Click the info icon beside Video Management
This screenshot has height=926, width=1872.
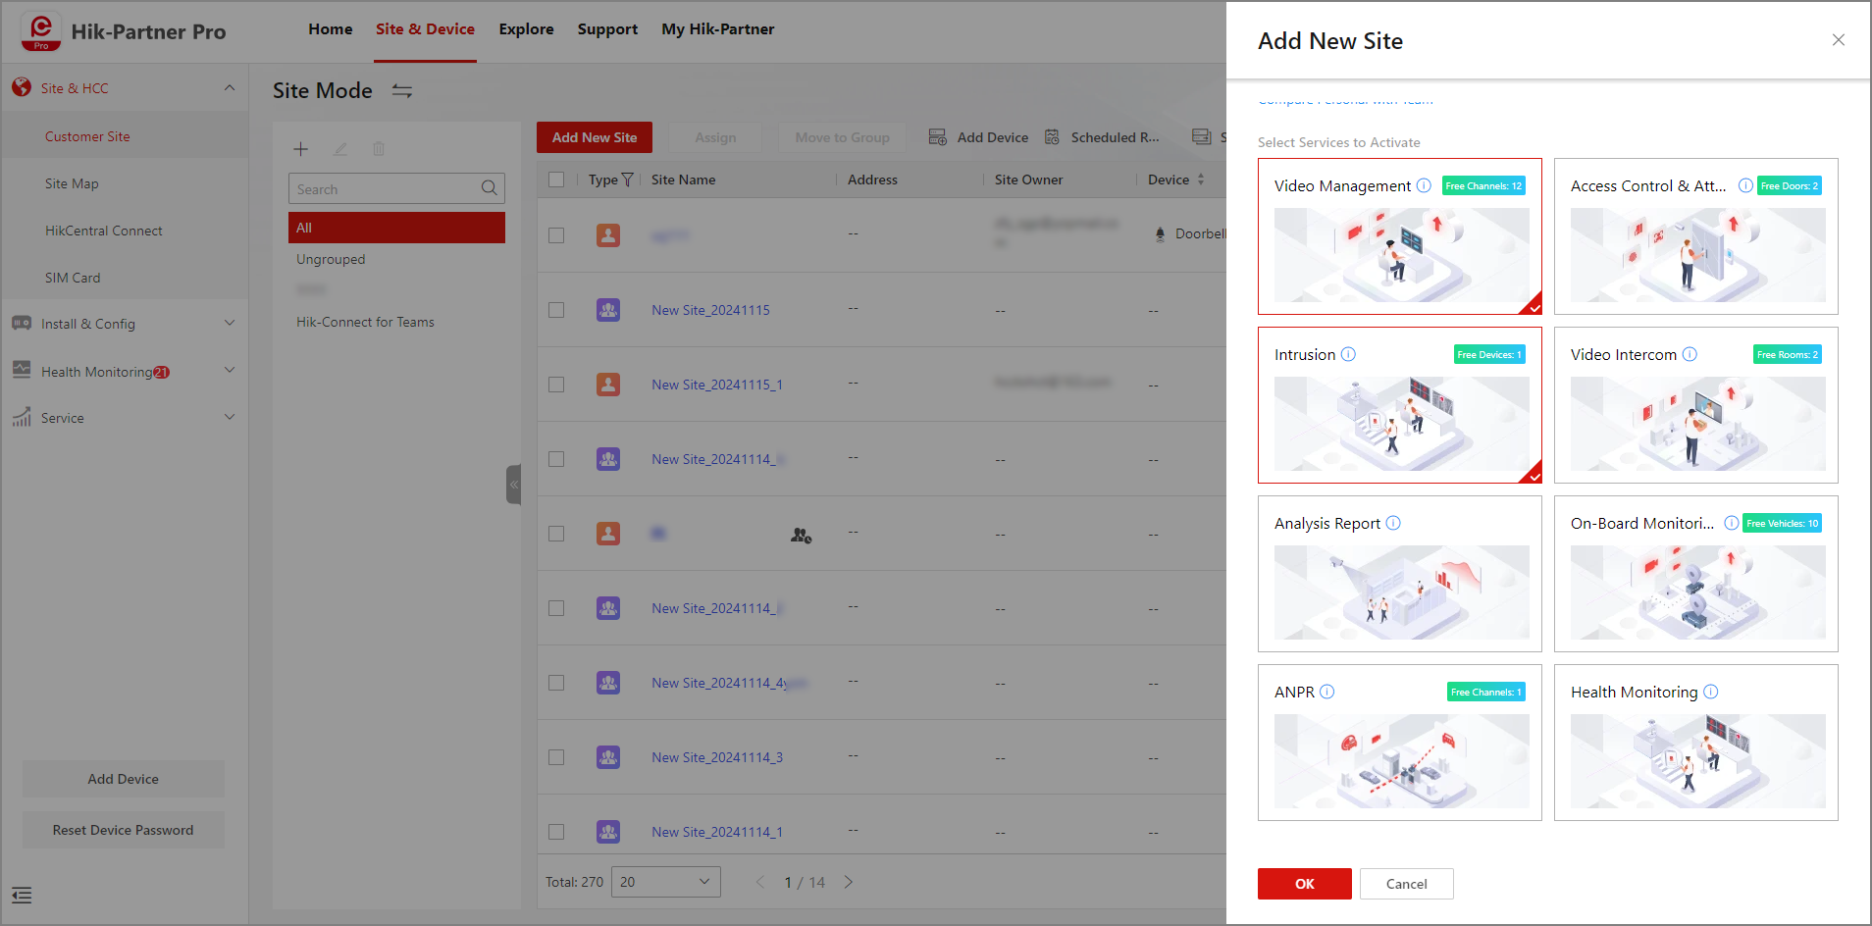click(x=1424, y=185)
